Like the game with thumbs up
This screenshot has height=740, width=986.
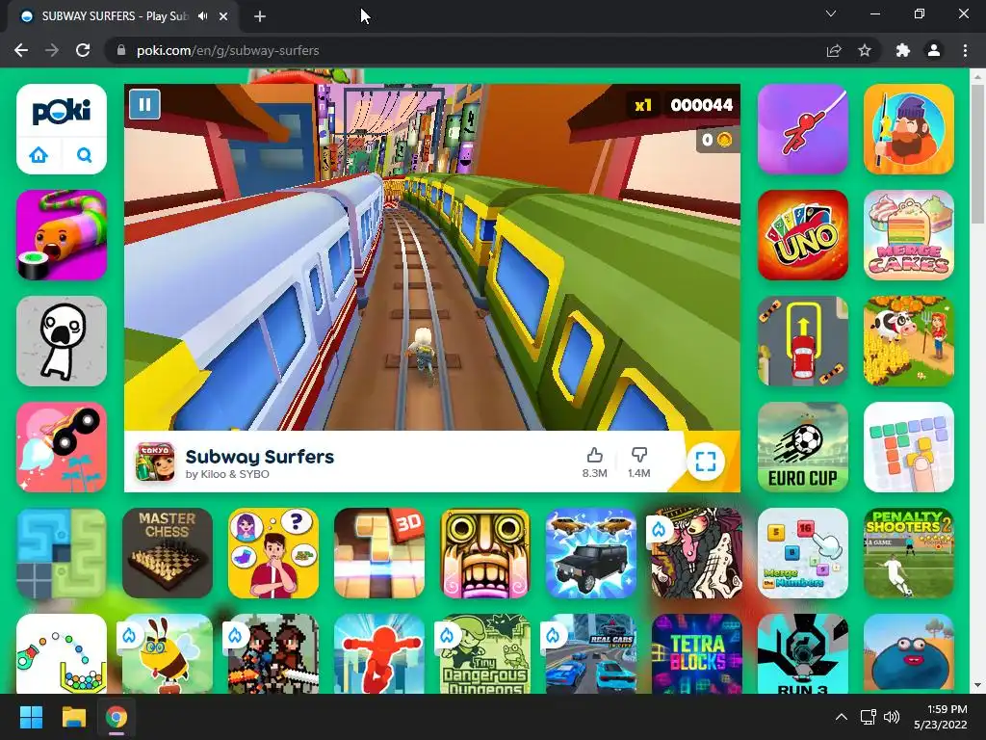coord(594,455)
